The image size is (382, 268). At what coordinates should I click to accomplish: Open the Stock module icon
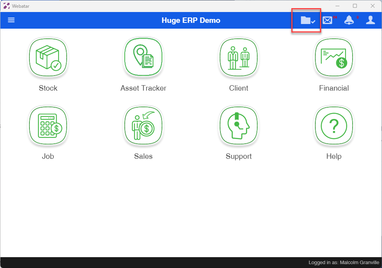pos(48,57)
